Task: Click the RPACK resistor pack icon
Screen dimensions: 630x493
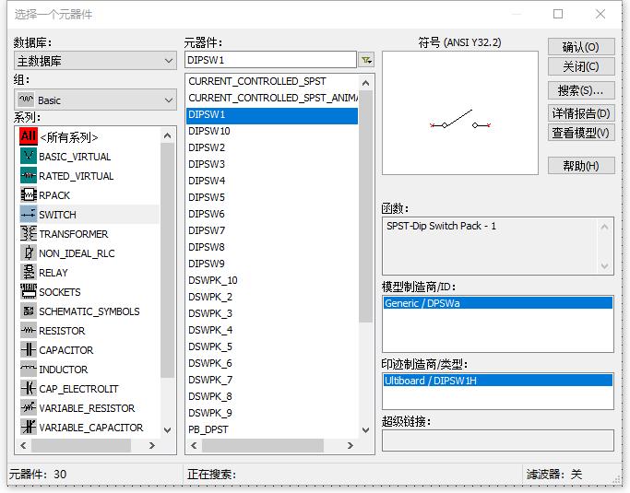Action: pyautogui.click(x=28, y=194)
